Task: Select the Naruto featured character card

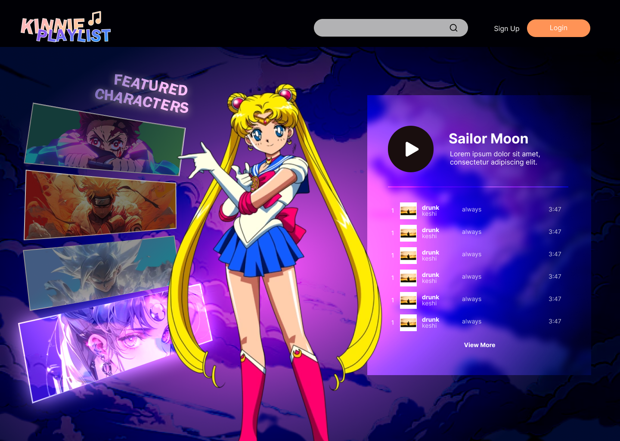Action: pos(100,205)
